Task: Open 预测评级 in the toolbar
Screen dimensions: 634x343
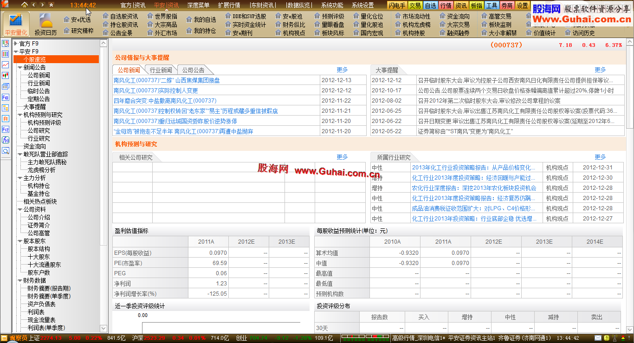Action: coord(330,16)
